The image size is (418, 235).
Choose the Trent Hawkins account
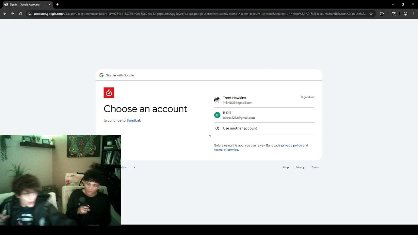pos(264,100)
